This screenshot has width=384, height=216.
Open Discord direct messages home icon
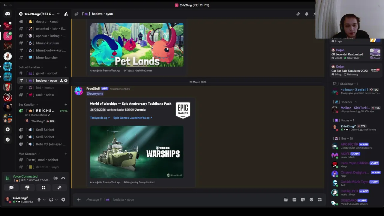click(x=7, y=14)
